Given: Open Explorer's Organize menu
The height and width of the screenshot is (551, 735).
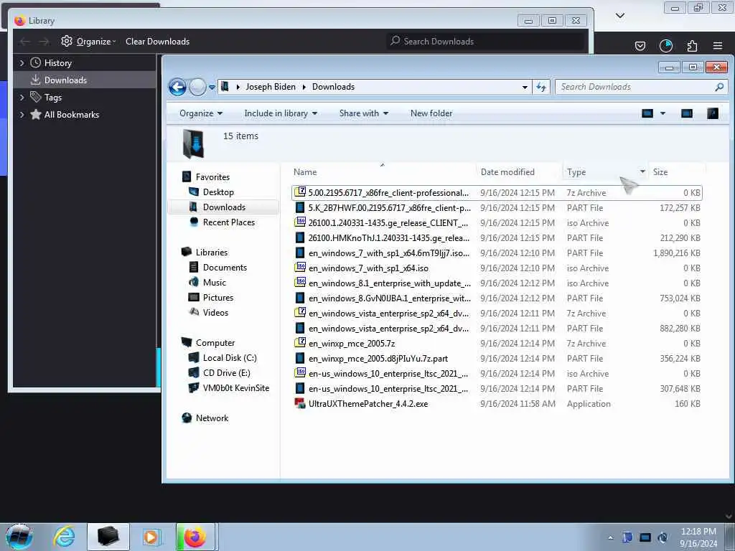Looking at the screenshot, I should click(x=201, y=113).
